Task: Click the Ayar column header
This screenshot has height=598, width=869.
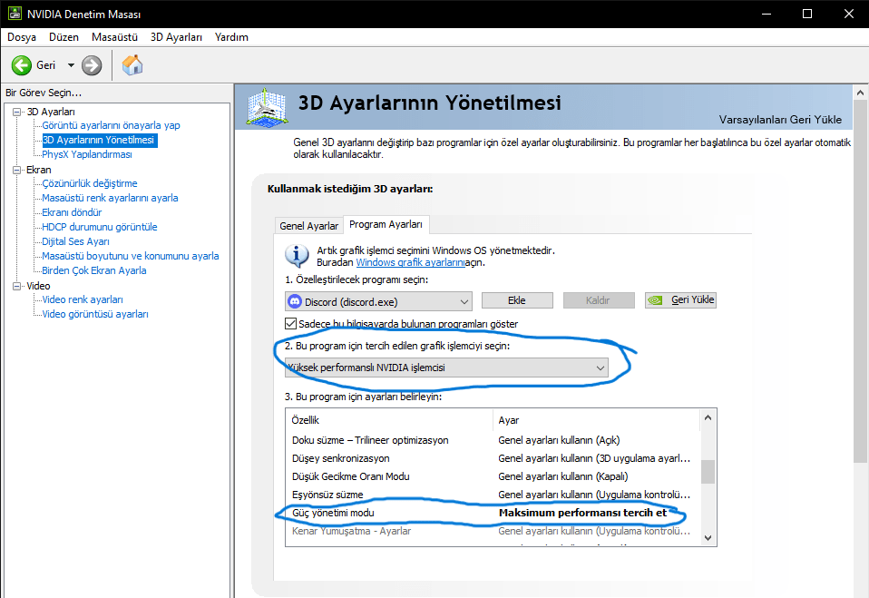Action: [597, 420]
